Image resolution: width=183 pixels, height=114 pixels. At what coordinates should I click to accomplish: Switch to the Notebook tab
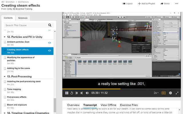[23, 18]
